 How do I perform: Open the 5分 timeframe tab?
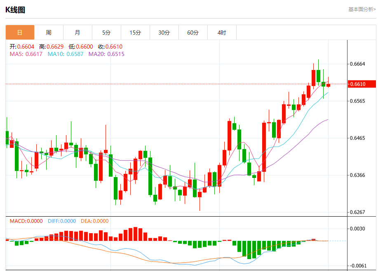tap(106, 32)
